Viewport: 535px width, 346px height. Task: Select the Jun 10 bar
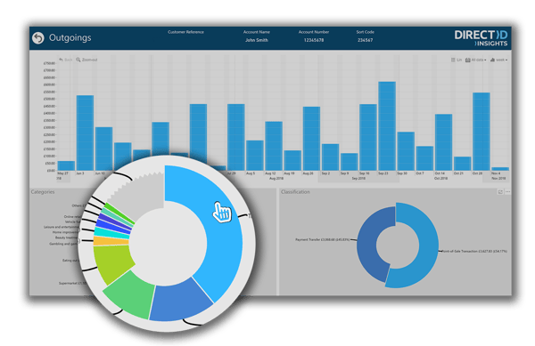coord(103,149)
